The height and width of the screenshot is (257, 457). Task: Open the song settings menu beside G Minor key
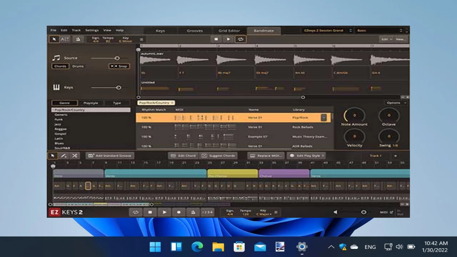pos(141,40)
